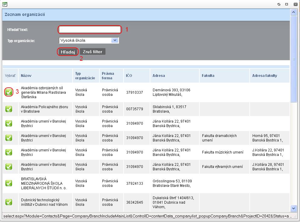300x222 pixels.
Task: Focus the Hľadať text search field
Action: click(90, 29)
